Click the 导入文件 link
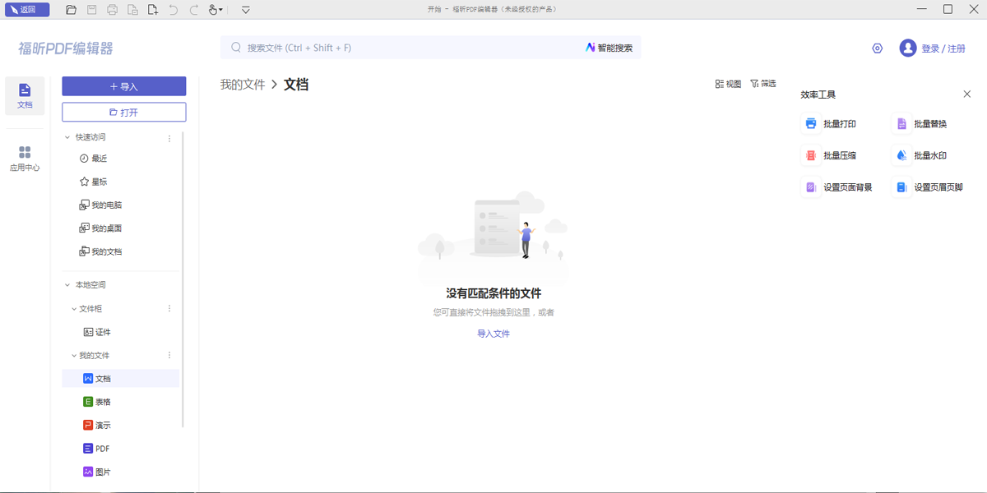Screen dimensions: 987x493 click(493, 333)
